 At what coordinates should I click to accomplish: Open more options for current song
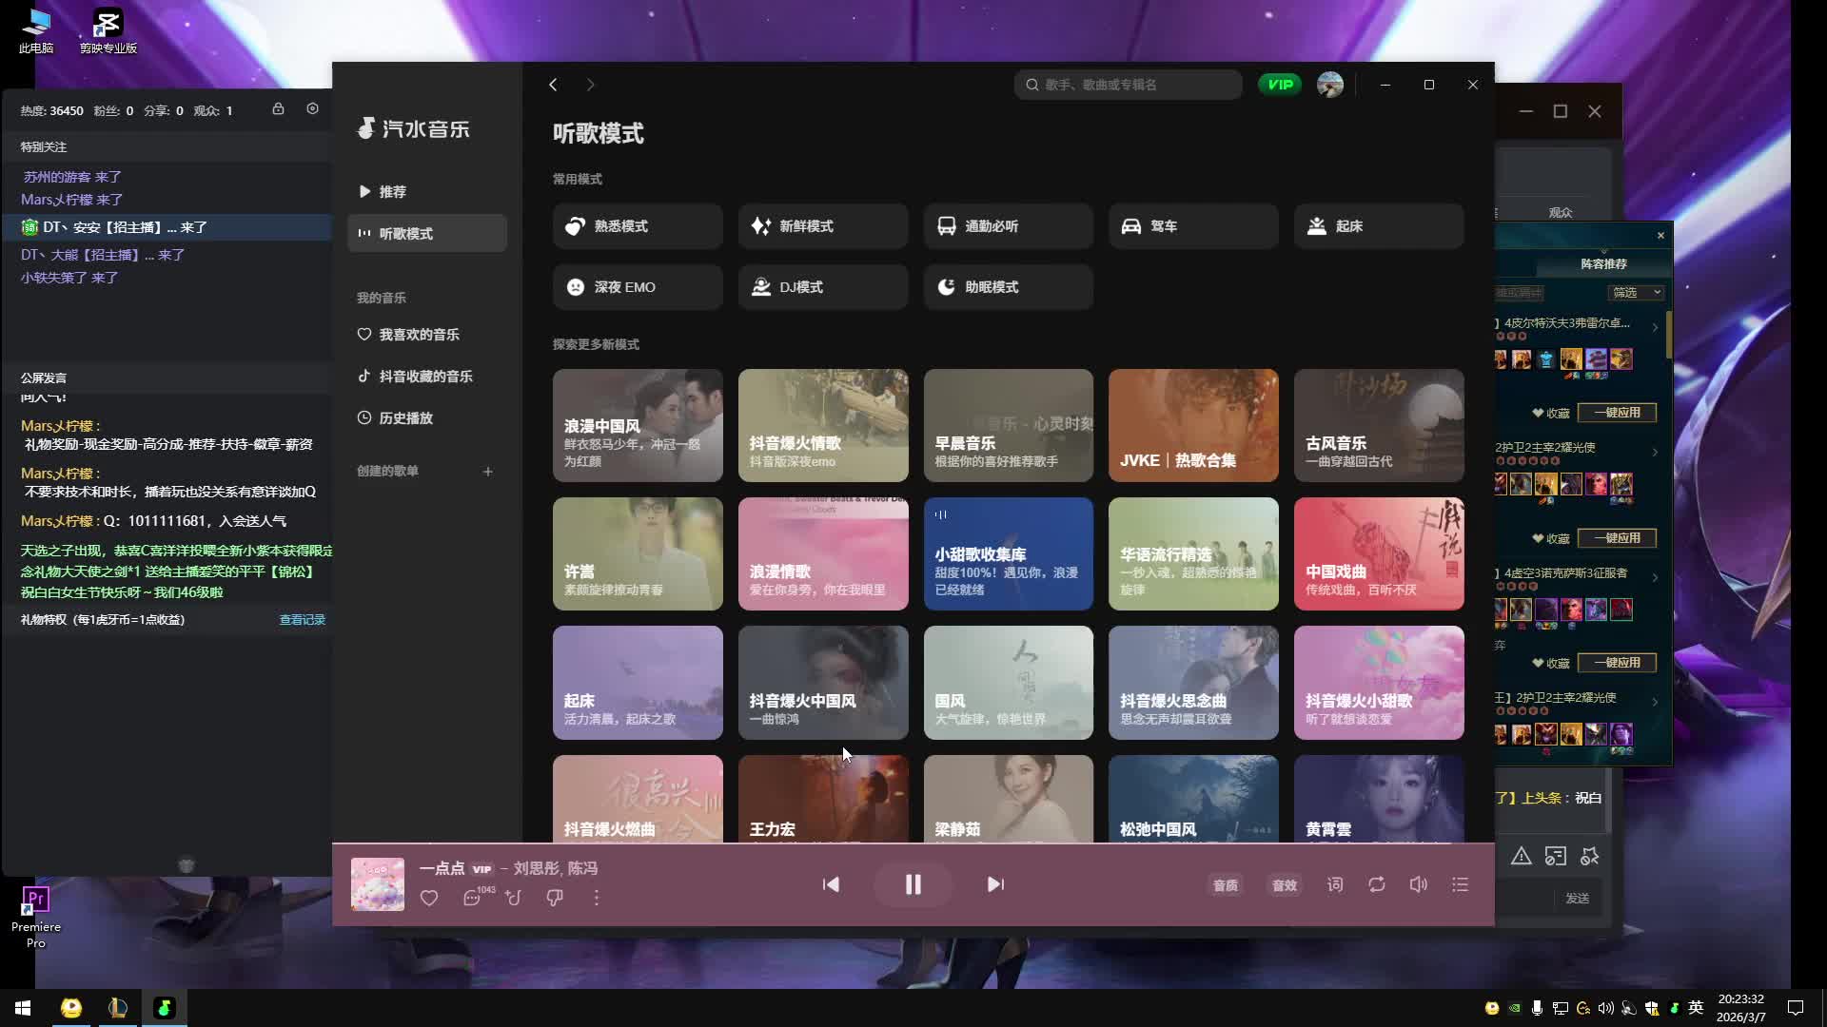point(597,898)
